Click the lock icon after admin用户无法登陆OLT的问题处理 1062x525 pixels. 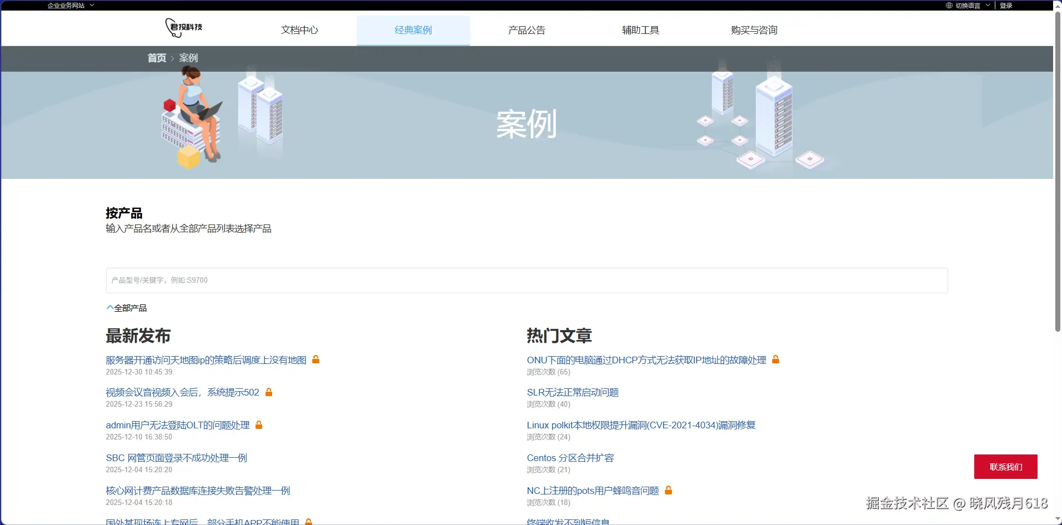click(259, 425)
